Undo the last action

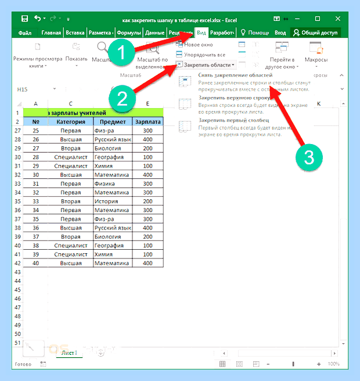pyautogui.click(x=37, y=19)
